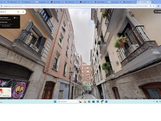Click the tray icon right of the hidden-icons chevron
This screenshot has height=121, width=161.
pos(157,102)
